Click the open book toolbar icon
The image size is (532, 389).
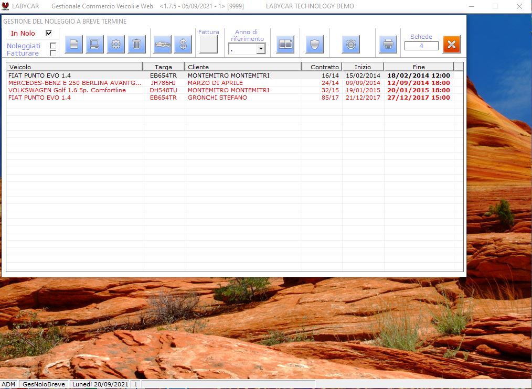coord(285,44)
